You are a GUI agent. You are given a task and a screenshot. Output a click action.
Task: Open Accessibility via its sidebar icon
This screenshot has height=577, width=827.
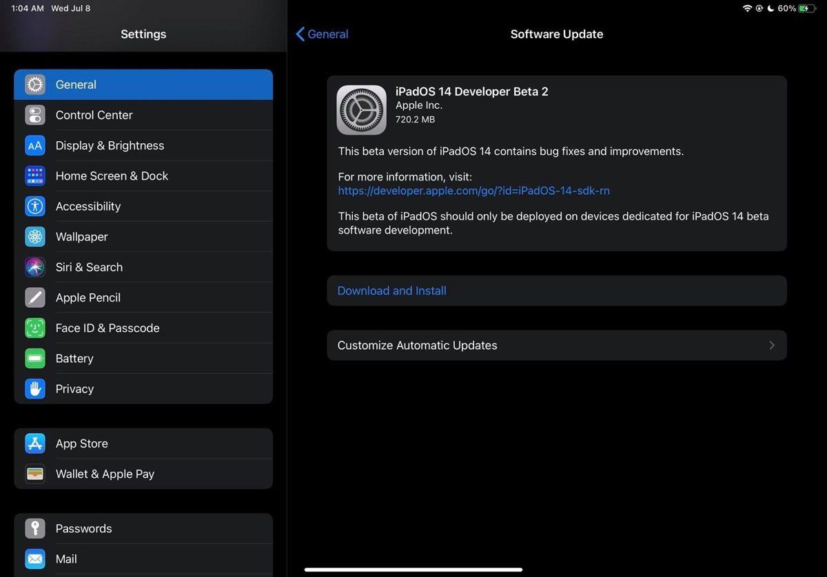point(35,206)
